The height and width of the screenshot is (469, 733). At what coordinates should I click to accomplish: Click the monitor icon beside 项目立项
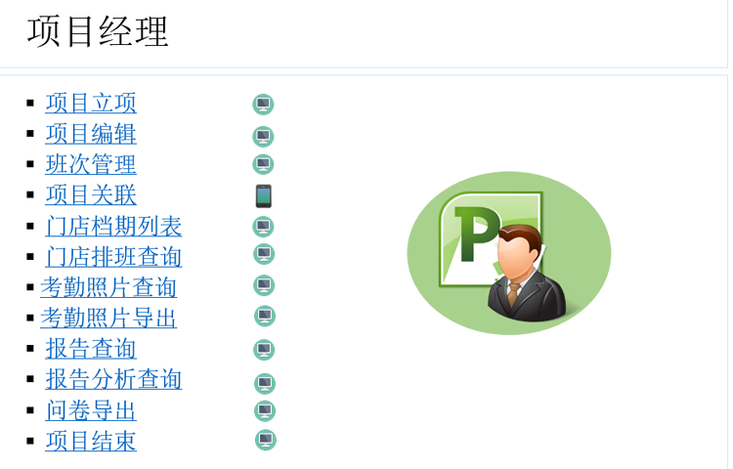pos(263,105)
